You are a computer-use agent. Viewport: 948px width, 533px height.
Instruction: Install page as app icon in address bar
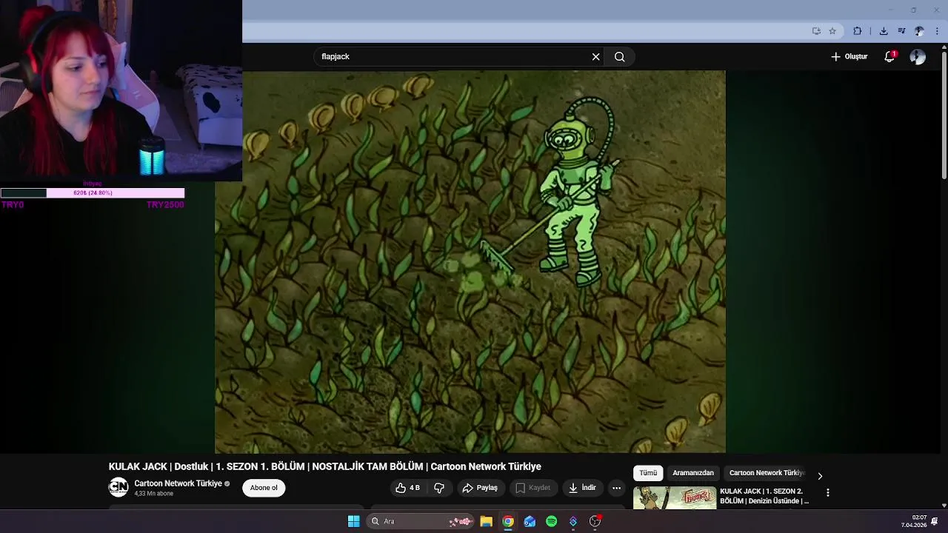(x=816, y=31)
